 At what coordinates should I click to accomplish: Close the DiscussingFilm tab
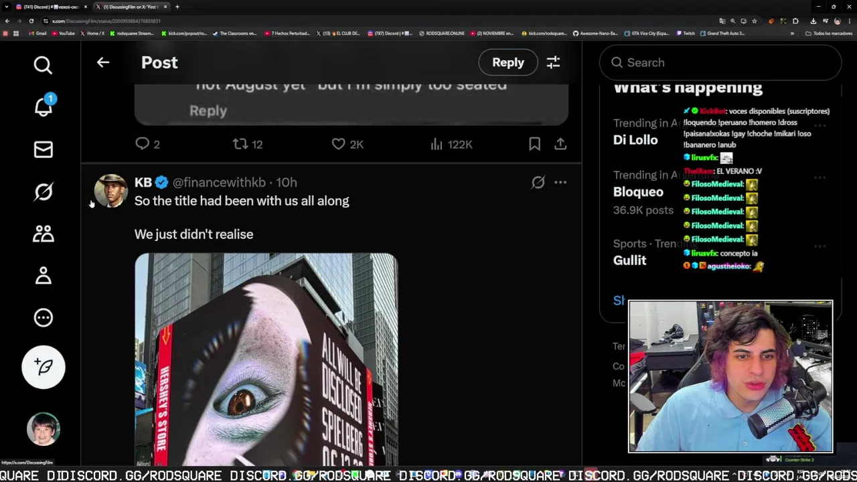[165, 7]
